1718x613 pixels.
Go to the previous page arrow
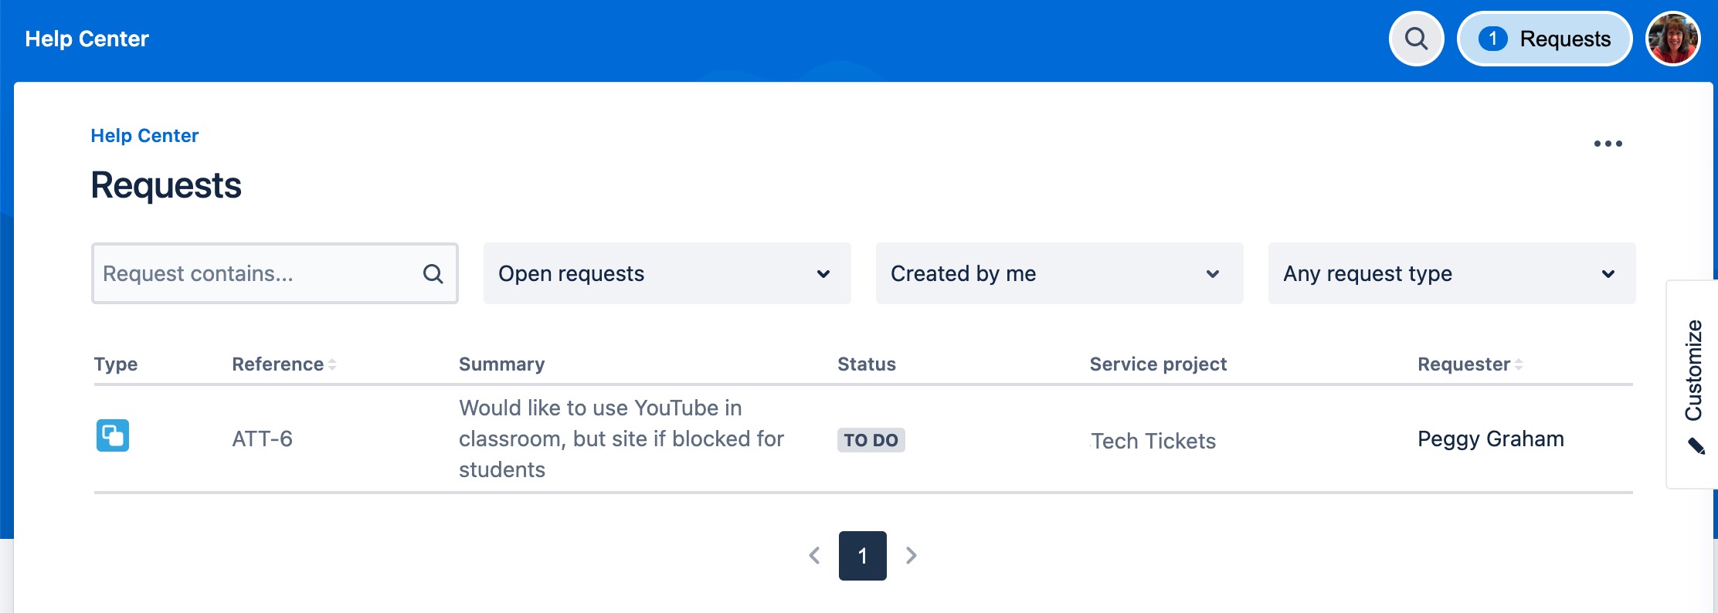point(814,556)
